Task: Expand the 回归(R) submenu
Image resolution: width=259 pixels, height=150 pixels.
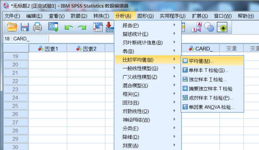Action: pyautogui.click(x=148, y=103)
